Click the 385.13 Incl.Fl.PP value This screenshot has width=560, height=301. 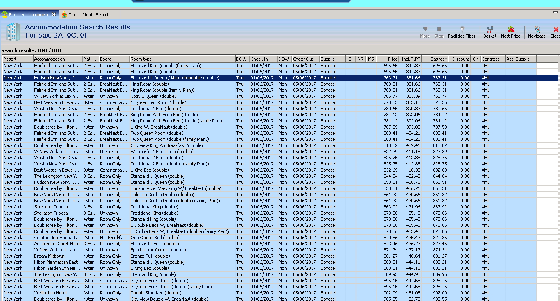(413, 102)
